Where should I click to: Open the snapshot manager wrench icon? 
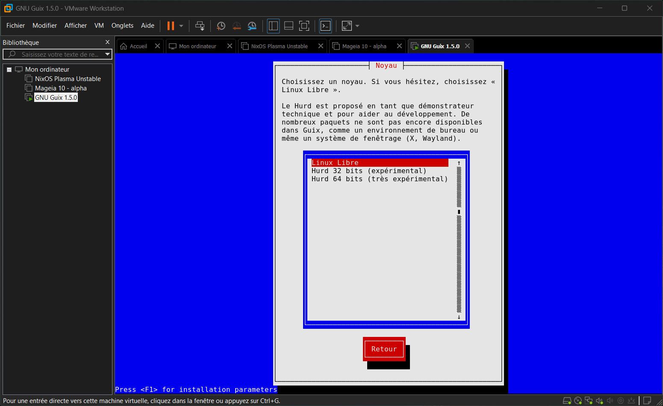coord(252,26)
